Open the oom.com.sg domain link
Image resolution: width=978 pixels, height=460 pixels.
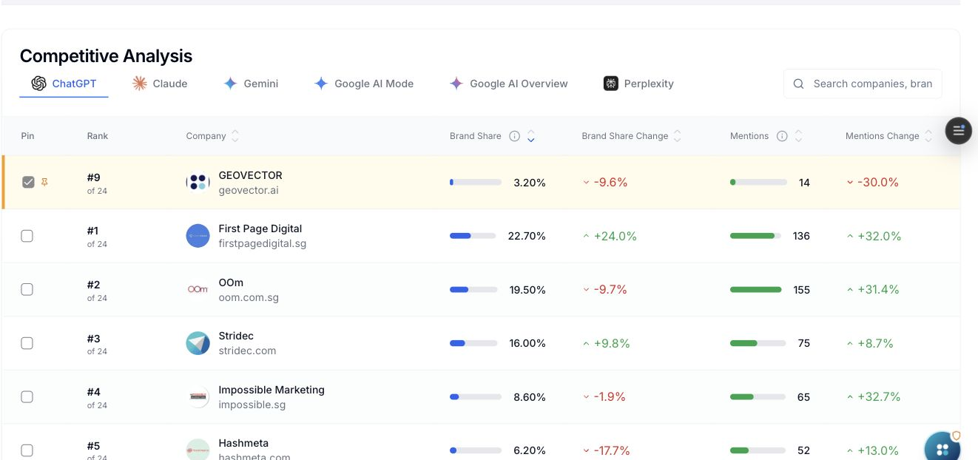(249, 297)
